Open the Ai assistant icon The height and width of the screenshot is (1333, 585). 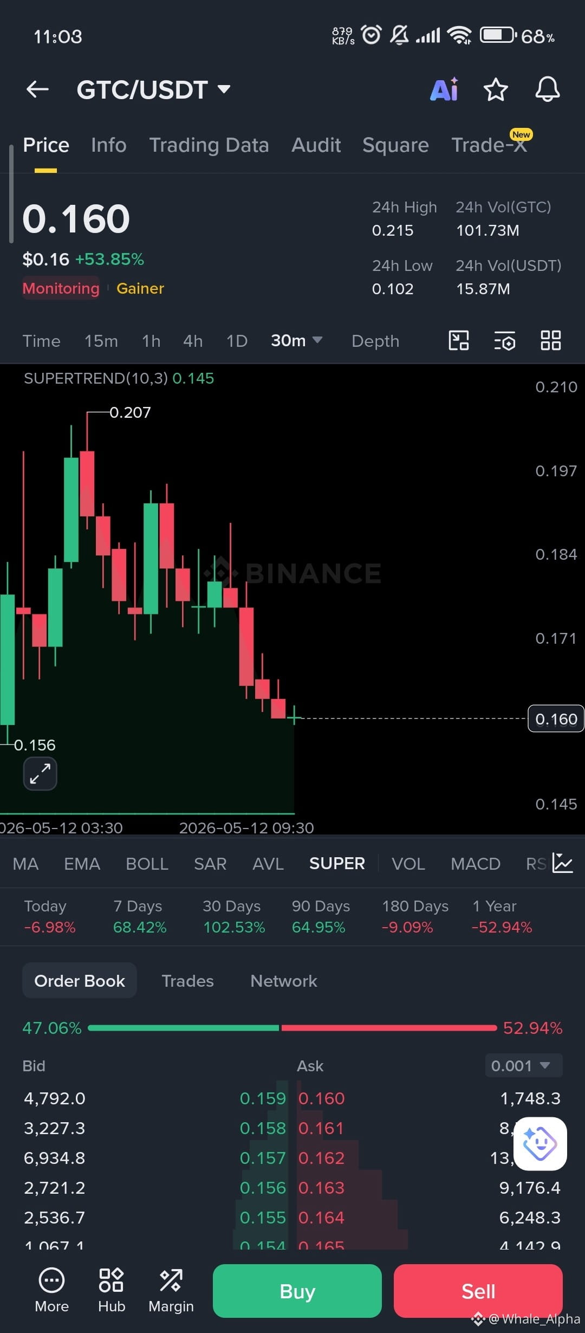(x=444, y=89)
